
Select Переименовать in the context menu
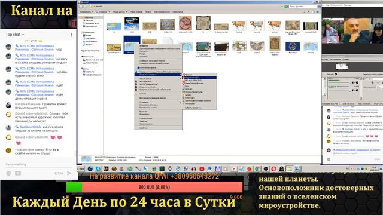coord(158,124)
